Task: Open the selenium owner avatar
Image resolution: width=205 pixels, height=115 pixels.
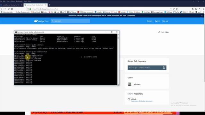Action: [130, 84]
